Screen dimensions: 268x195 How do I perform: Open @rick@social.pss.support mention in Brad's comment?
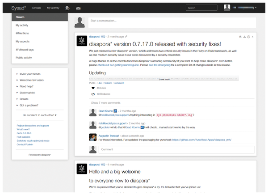(x=113, y=115)
